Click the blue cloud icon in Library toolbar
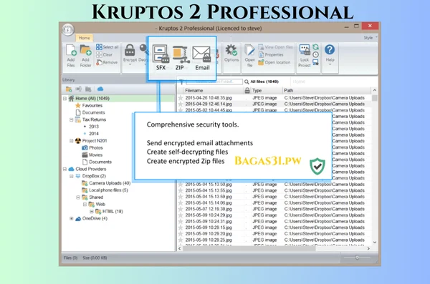The width and height of the screenshot is (430, 284). [x=100, y=89]
